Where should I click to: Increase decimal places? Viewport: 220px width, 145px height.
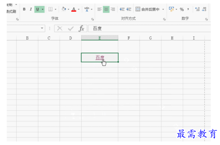(197, 9)
